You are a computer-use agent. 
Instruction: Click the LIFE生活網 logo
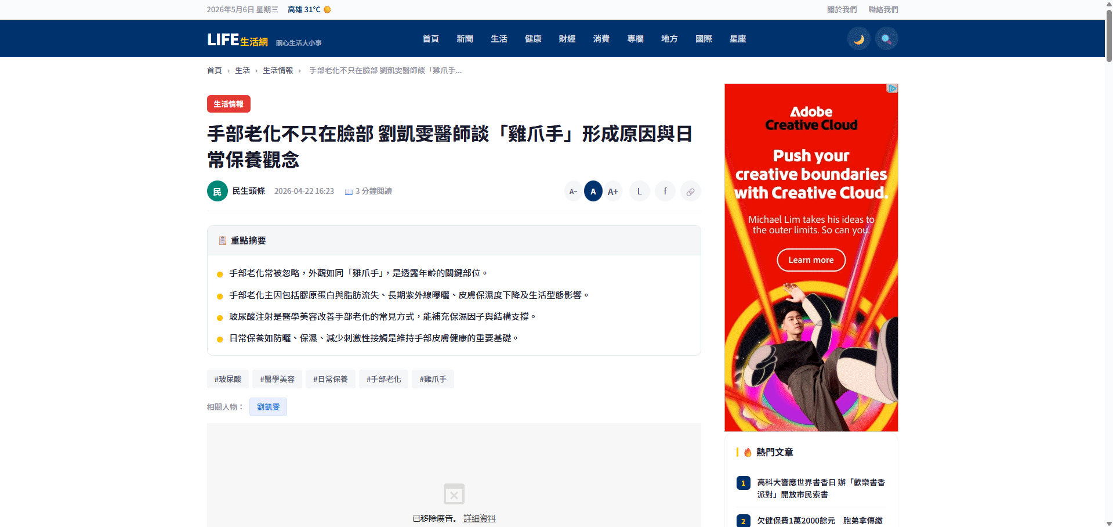pyautogui.click(x=238, y=39)
